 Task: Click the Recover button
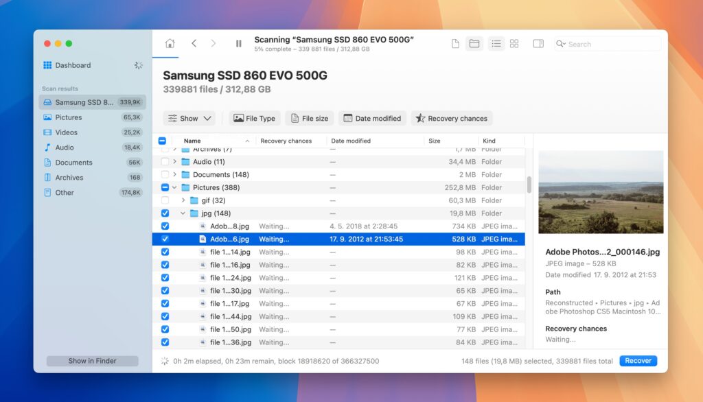click(638, 360)
